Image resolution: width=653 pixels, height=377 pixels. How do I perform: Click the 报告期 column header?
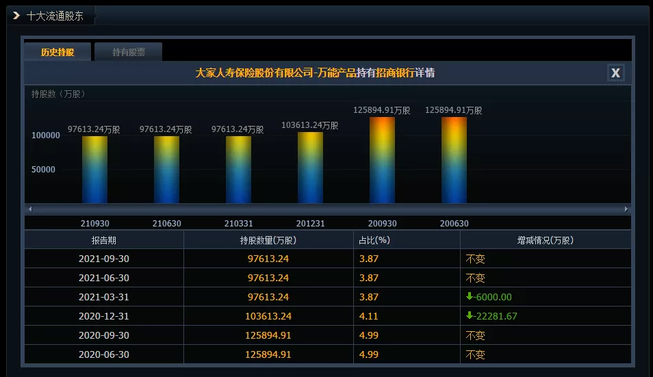click(103, 240)
